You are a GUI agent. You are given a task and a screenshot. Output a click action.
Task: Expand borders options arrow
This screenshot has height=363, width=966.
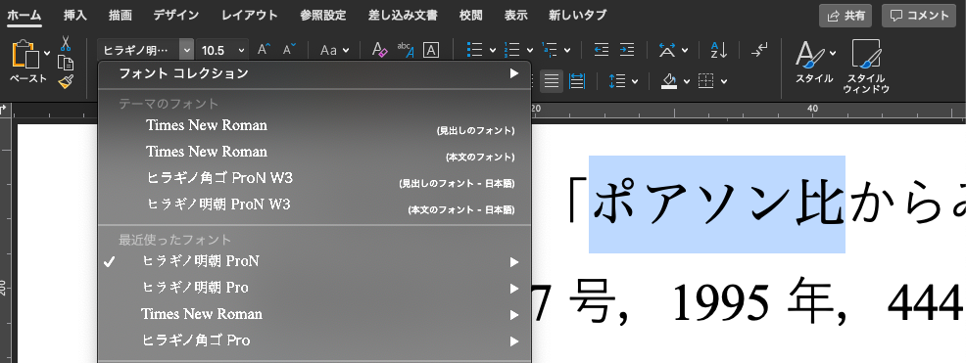[x=724, y=81]
